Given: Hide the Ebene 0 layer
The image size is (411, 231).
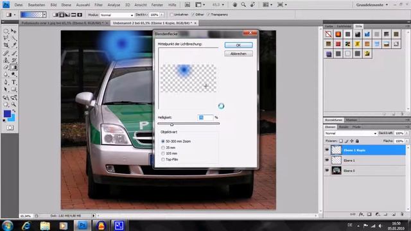Looking at the screenshot, I should (x=327, y=170).
